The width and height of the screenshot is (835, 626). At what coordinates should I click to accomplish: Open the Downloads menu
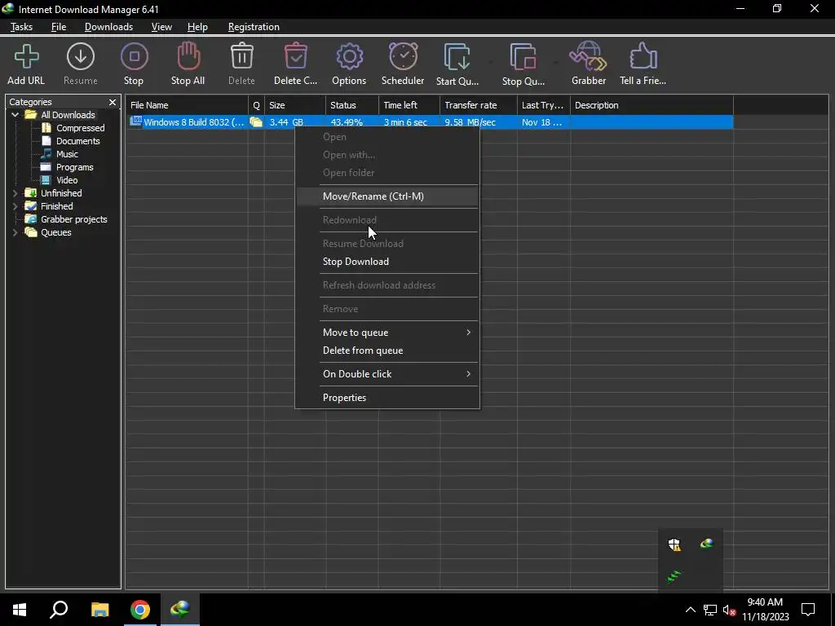coord(108,27)
